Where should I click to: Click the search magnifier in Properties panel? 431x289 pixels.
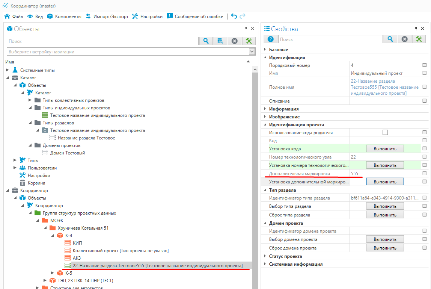(390, 39)
